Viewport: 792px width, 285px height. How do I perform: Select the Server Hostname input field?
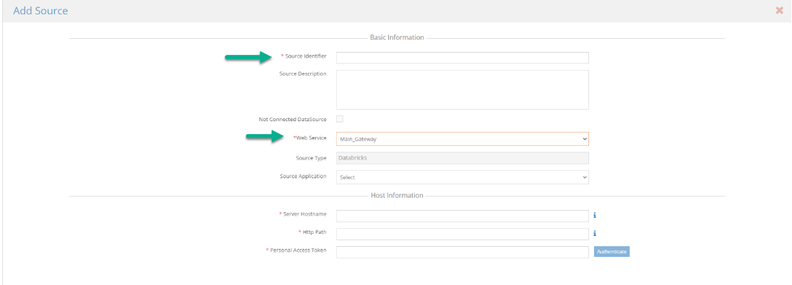point(462,216)
